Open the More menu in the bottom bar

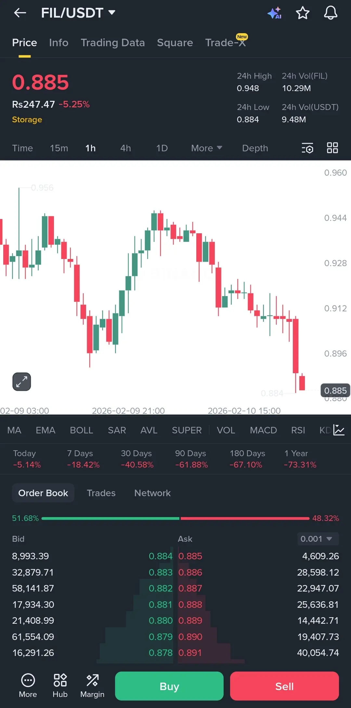pos(28,686)
